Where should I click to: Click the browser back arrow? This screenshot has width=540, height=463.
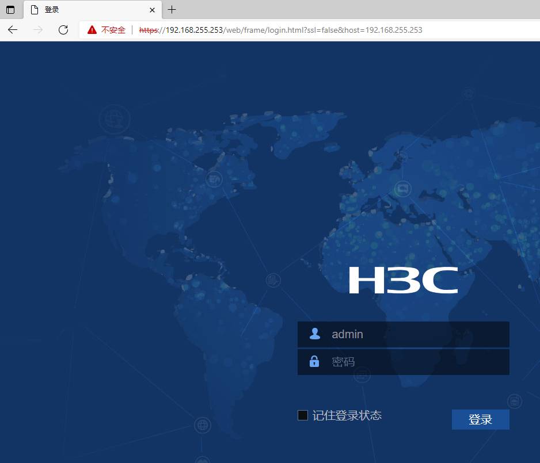pyautogui.click(x=13, y=30)
